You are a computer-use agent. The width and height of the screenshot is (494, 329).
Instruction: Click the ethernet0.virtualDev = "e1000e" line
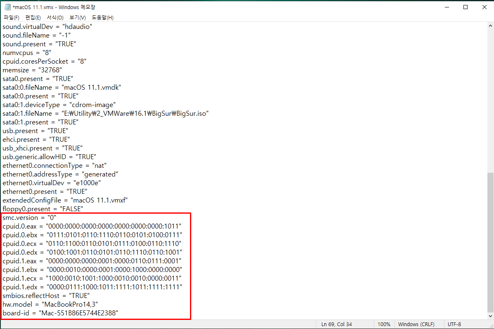(52, 183)
